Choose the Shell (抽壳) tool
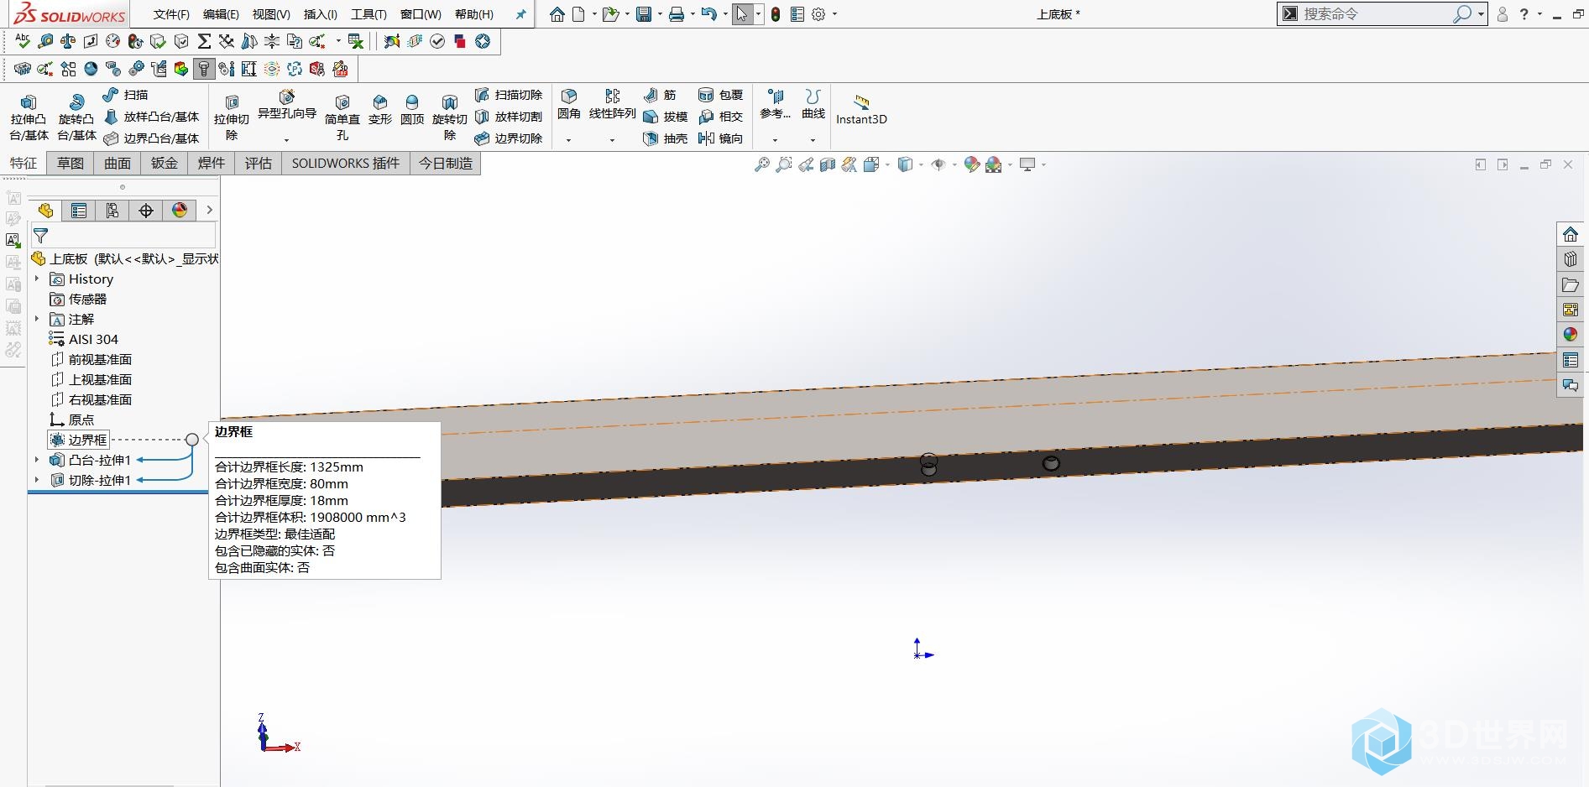Screen dimensions: 1589x787 (x=666, y=138)
